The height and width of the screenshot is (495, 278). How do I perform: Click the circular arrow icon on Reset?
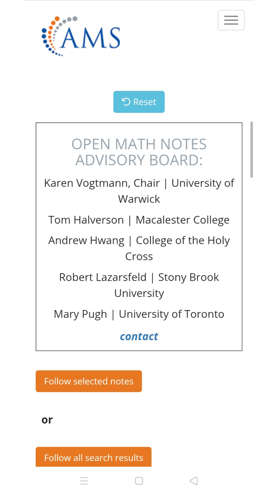[126, 102]
